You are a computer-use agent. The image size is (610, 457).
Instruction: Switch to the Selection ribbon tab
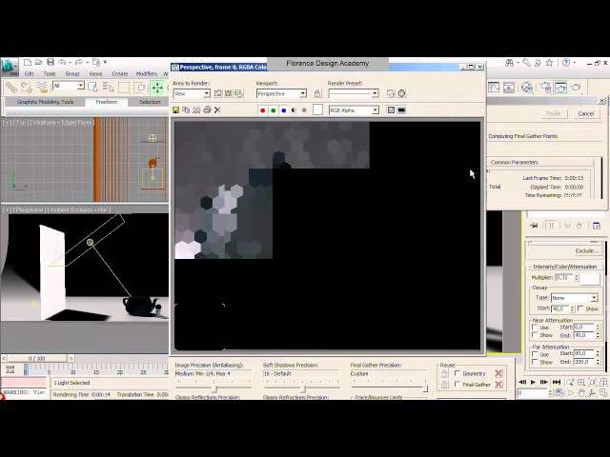tap(150, 102)
